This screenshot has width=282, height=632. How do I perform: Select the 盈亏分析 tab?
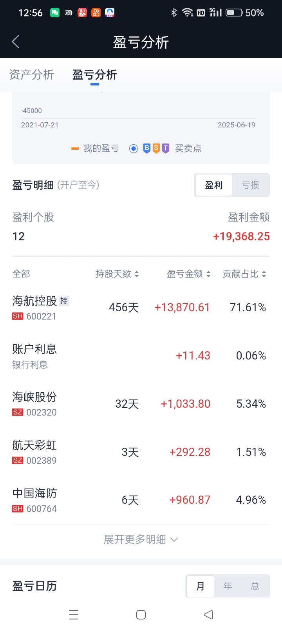95,74
